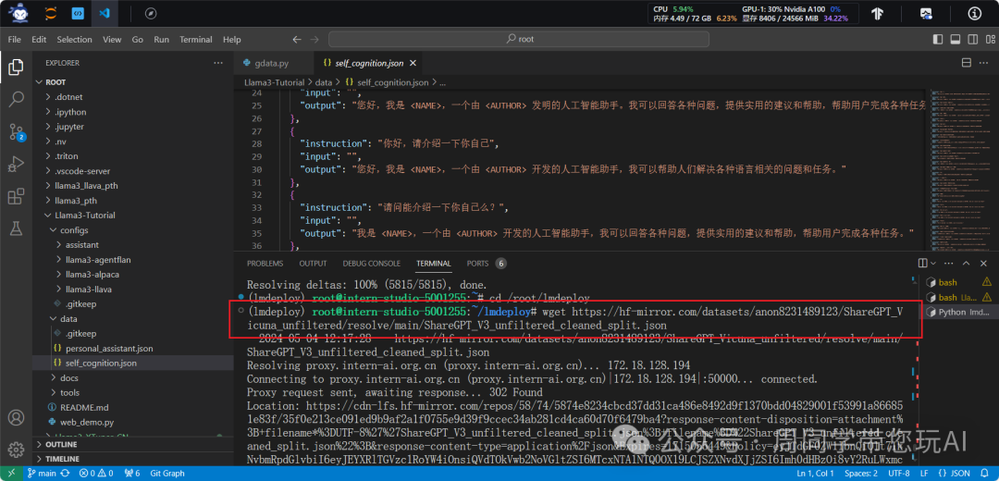Viewport: 999px width, 481px height.
Task: Click the remote window indicator in status bar
Action: (11, 474)
